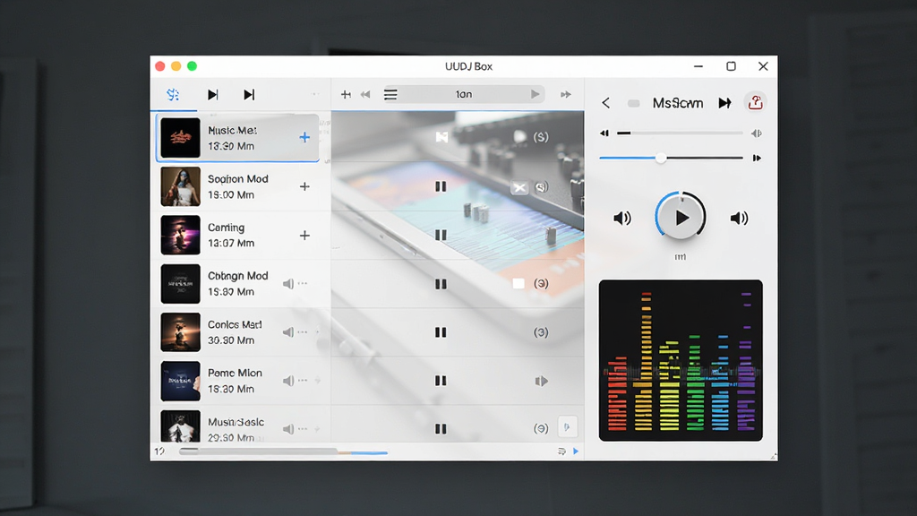917x516 pixels.
Task: Open more options for 'Cbbngn Mod'
Action: [303, 283]
